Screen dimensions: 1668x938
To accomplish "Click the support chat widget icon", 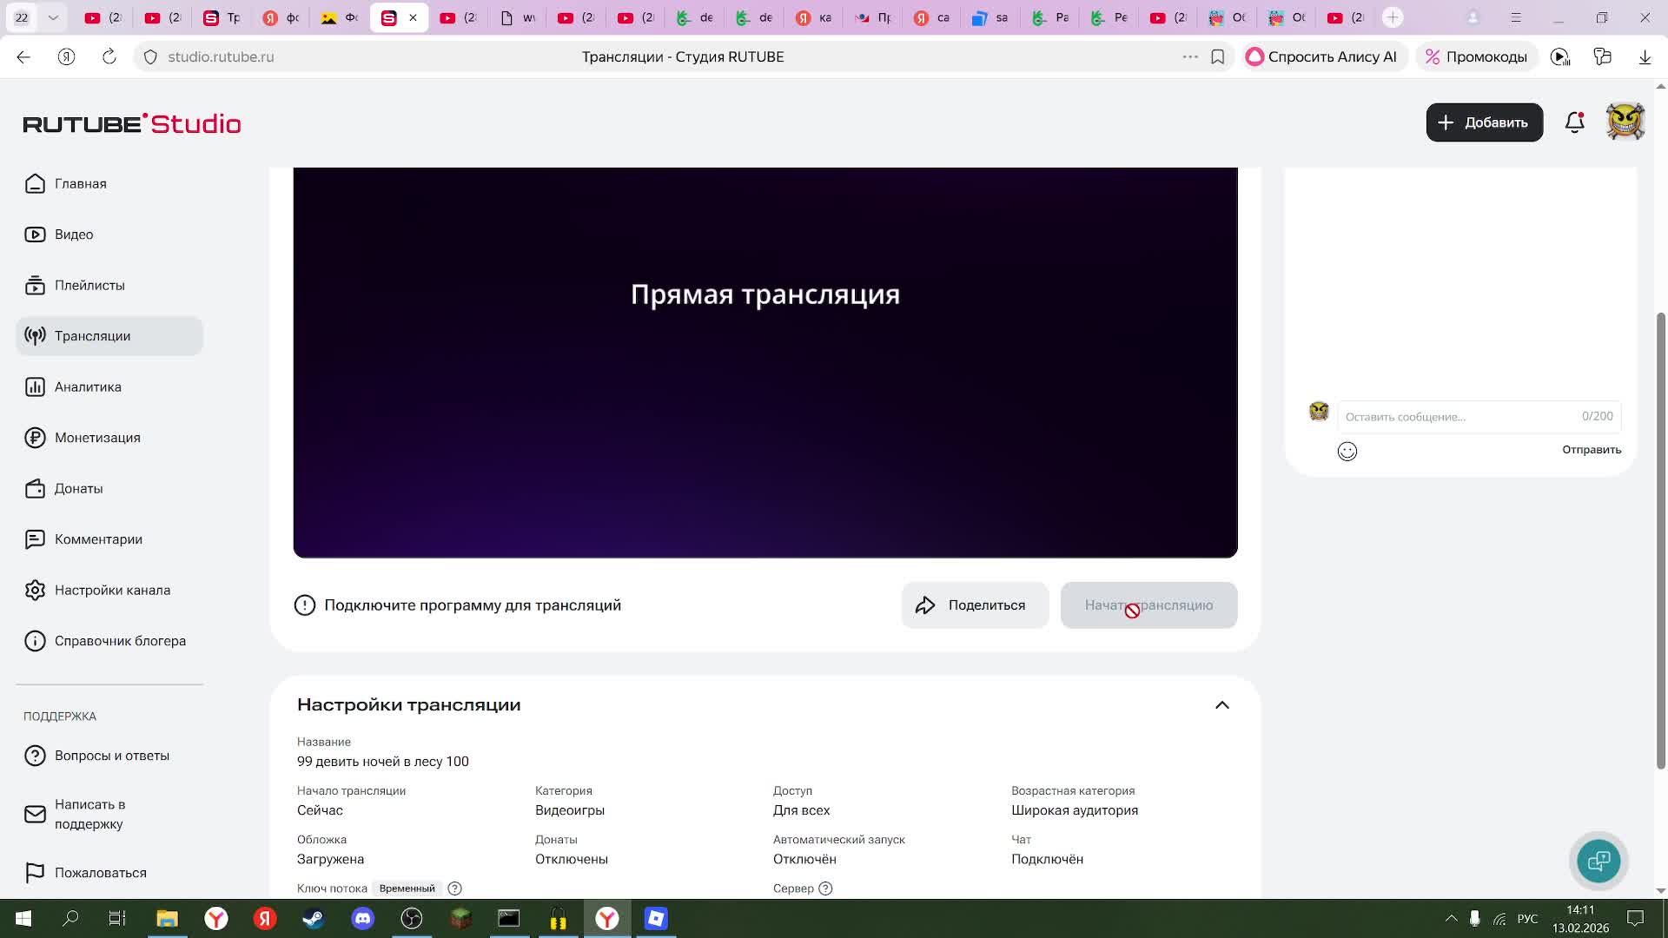I will tap(1598, 861).
